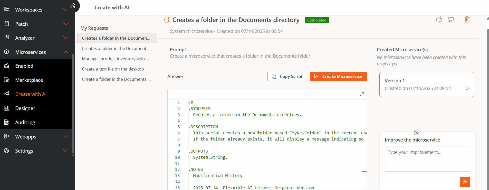The height and width of the screenshot is (190, 489).
Task: Click the Workspaces sidebar icon
Action: [7, 9]
